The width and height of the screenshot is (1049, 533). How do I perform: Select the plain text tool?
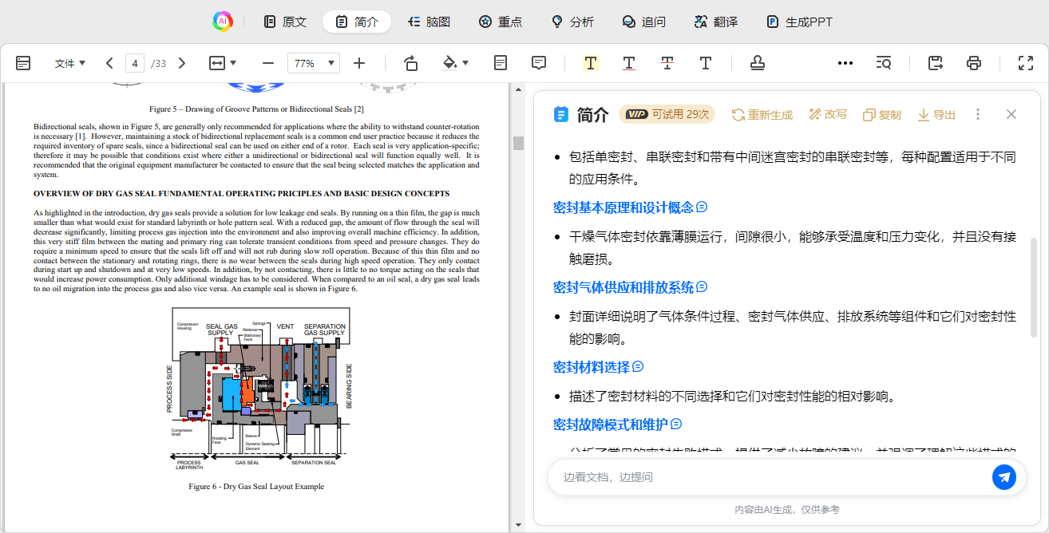coord(706,63)
